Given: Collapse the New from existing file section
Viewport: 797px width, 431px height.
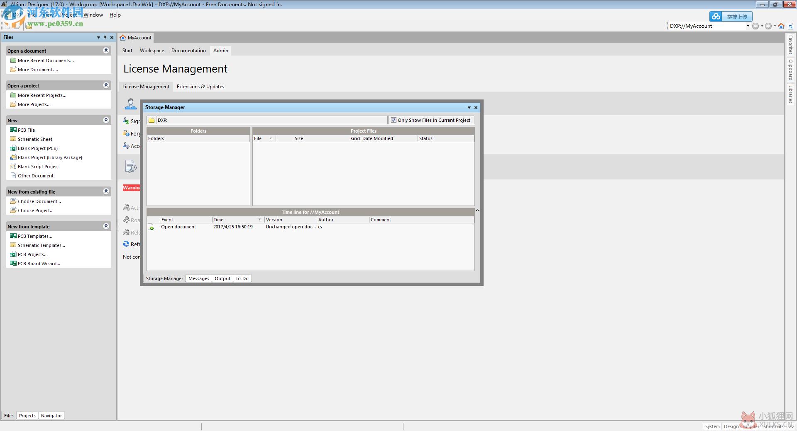Looking at the screenshot, I should [x=106, y=191].
